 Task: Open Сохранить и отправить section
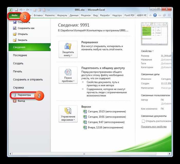pos(28,80)
